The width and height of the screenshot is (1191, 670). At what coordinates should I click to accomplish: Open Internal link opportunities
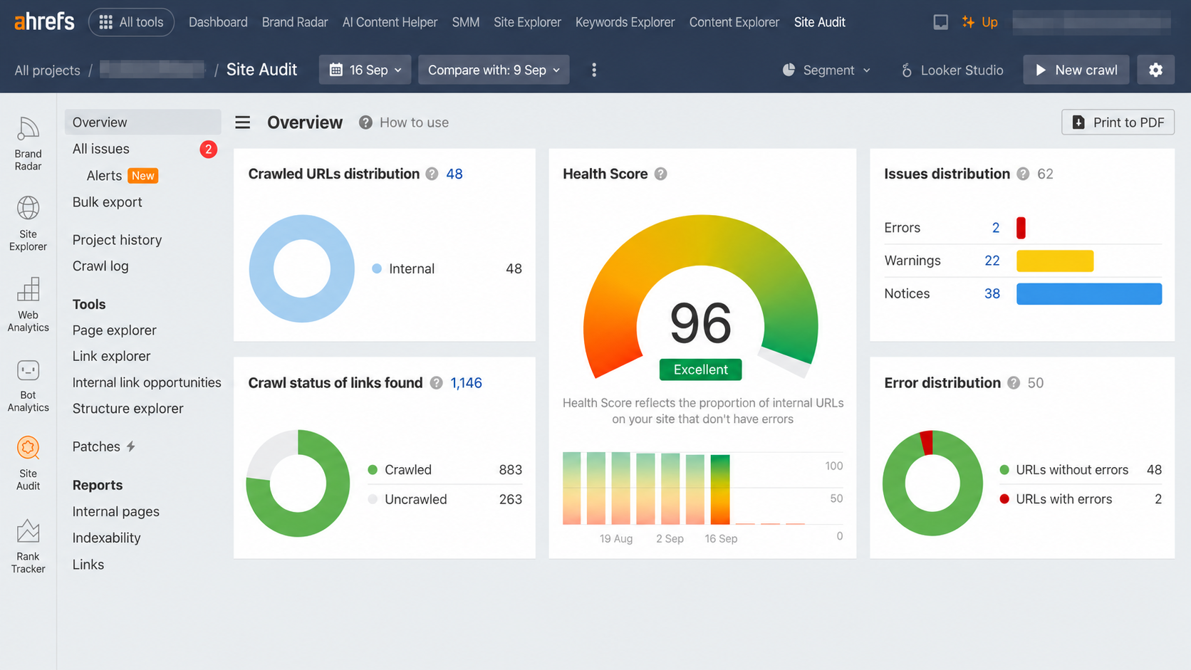click(147, 383)
